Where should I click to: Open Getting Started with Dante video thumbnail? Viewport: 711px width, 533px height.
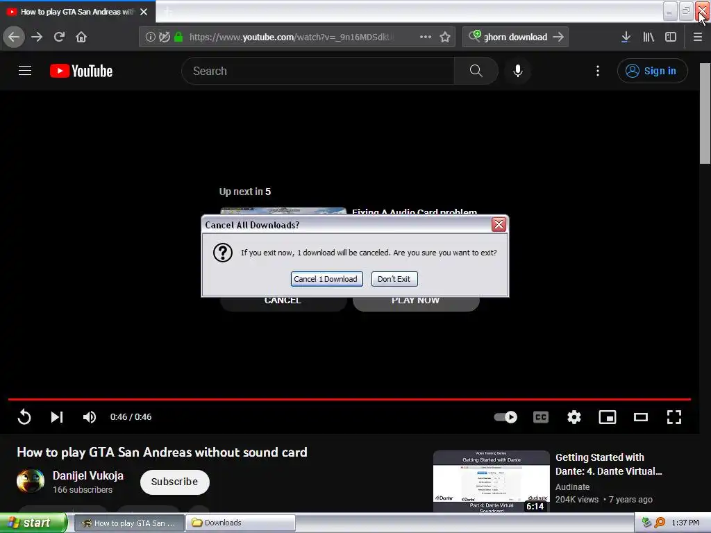[492, 481]
